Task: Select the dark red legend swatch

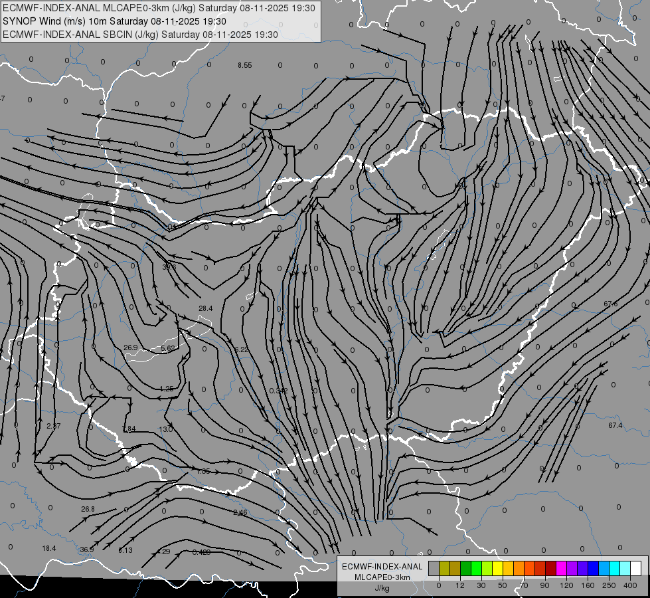Action: point(551,568)
